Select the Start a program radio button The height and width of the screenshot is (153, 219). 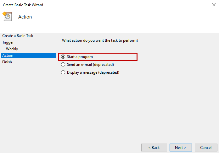pos(63,57)
